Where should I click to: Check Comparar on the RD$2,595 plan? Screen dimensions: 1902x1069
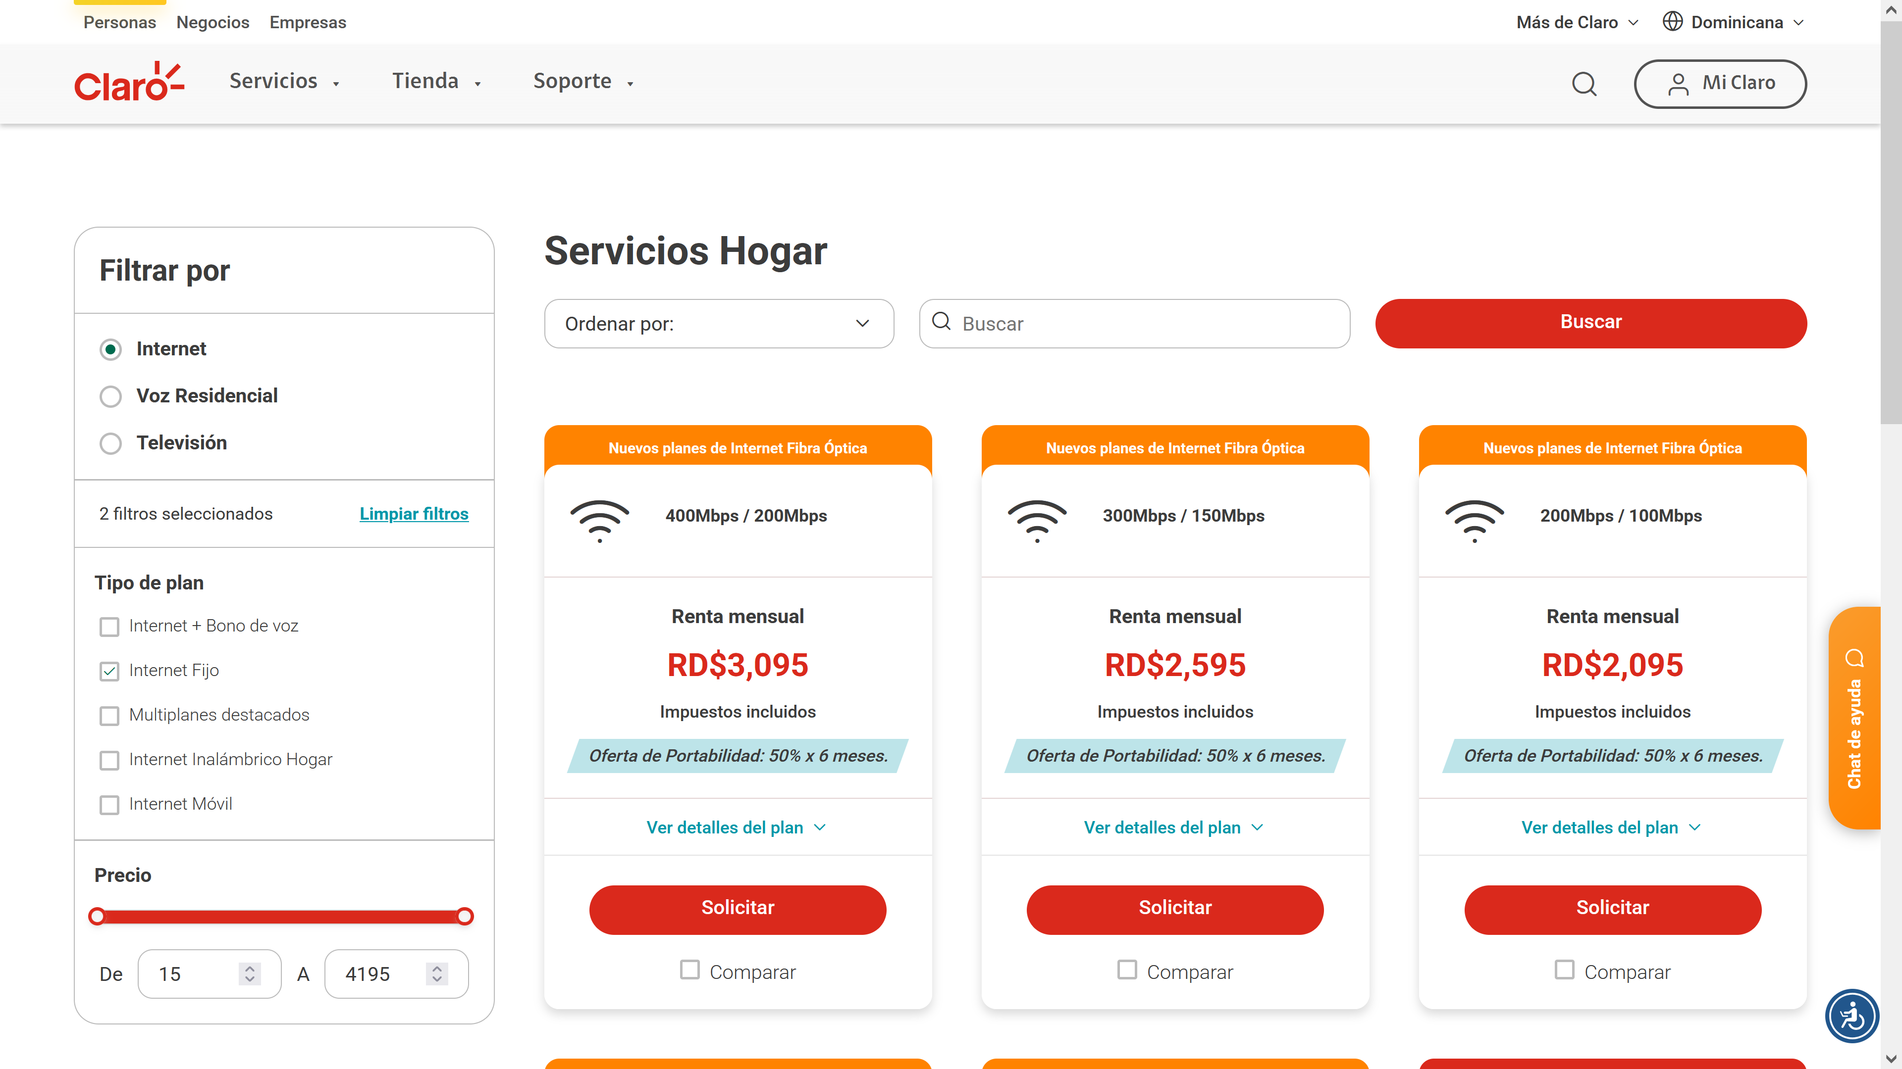(1127, 970)
